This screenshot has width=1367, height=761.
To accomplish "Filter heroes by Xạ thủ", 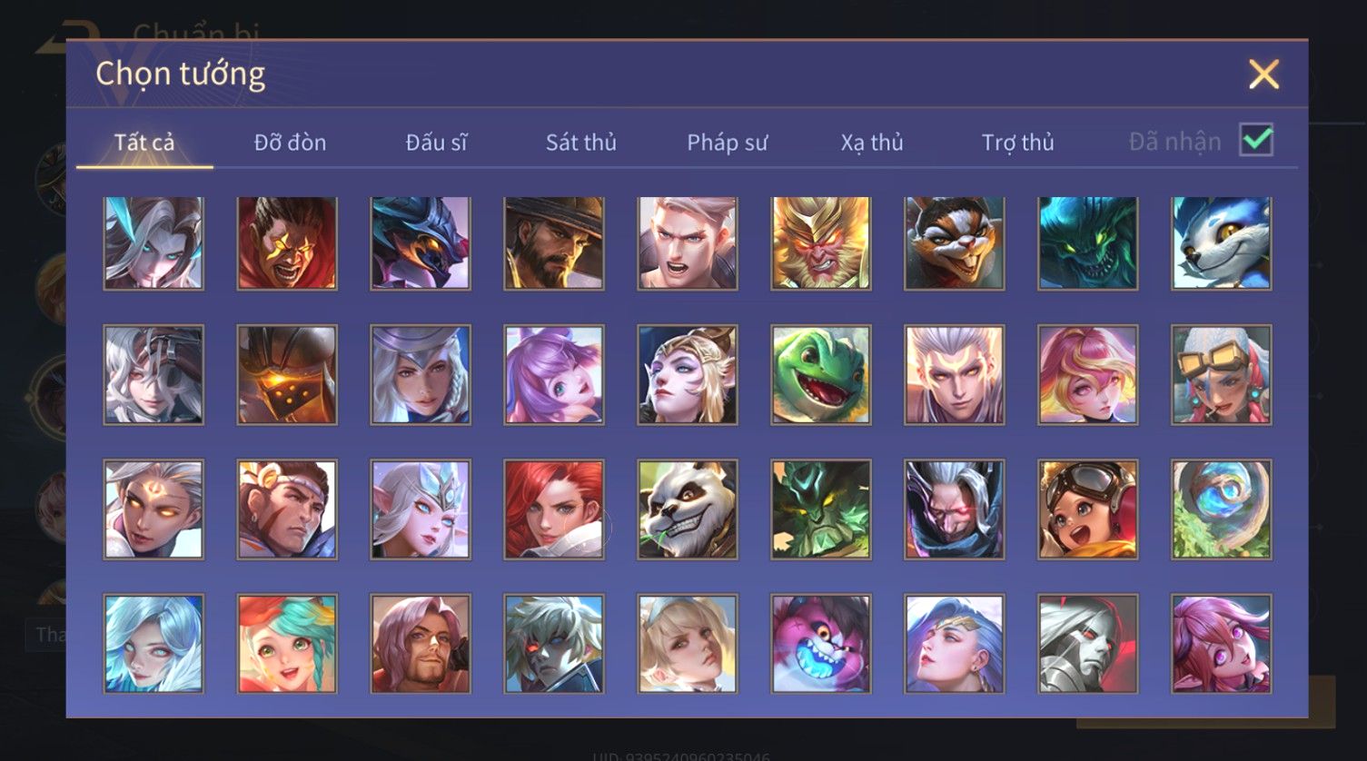I will point(872,143).
